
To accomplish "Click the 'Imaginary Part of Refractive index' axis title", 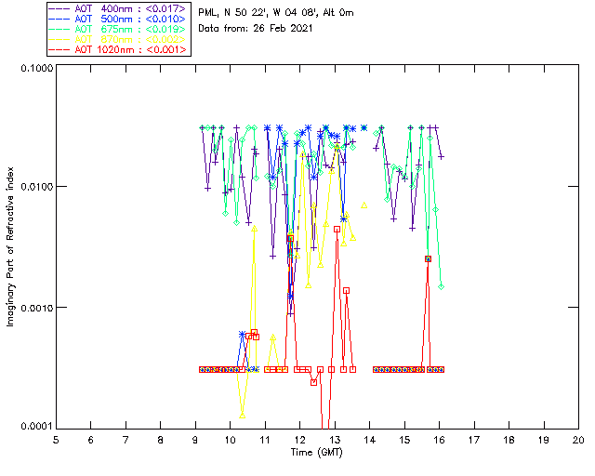I will coord(10,246).
